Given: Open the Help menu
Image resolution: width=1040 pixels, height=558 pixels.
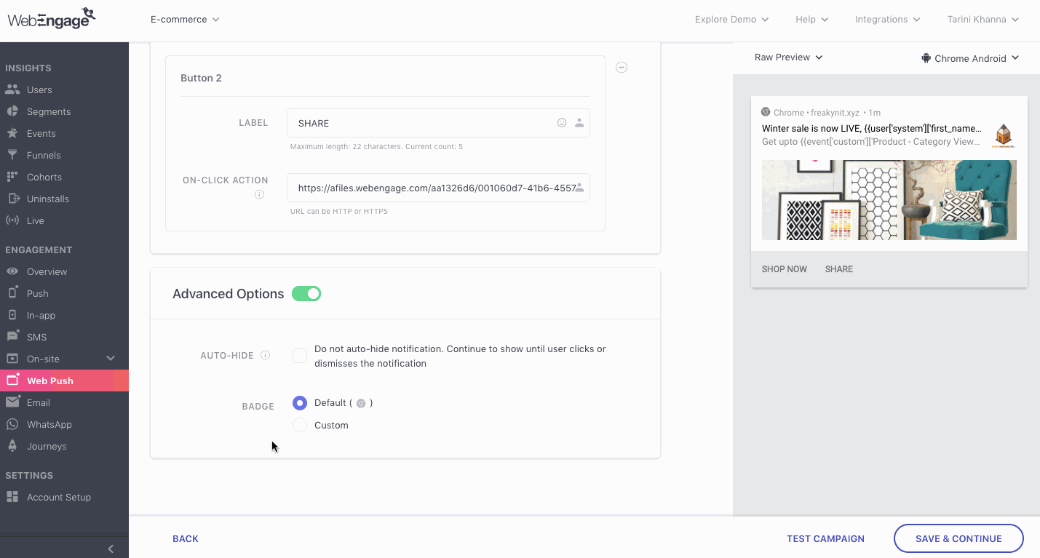Looking at the screenshot, I should pyautogui.click(x=811, y=20).
